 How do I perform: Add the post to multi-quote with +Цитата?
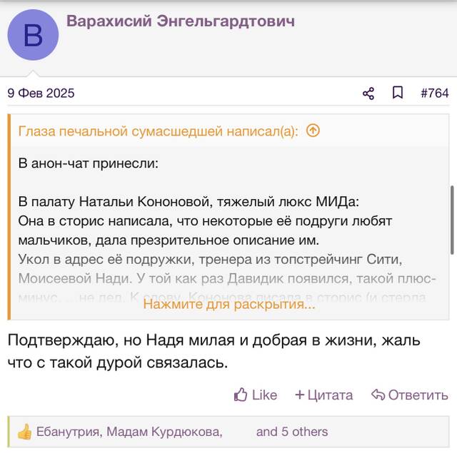click(x=323, y=395)
